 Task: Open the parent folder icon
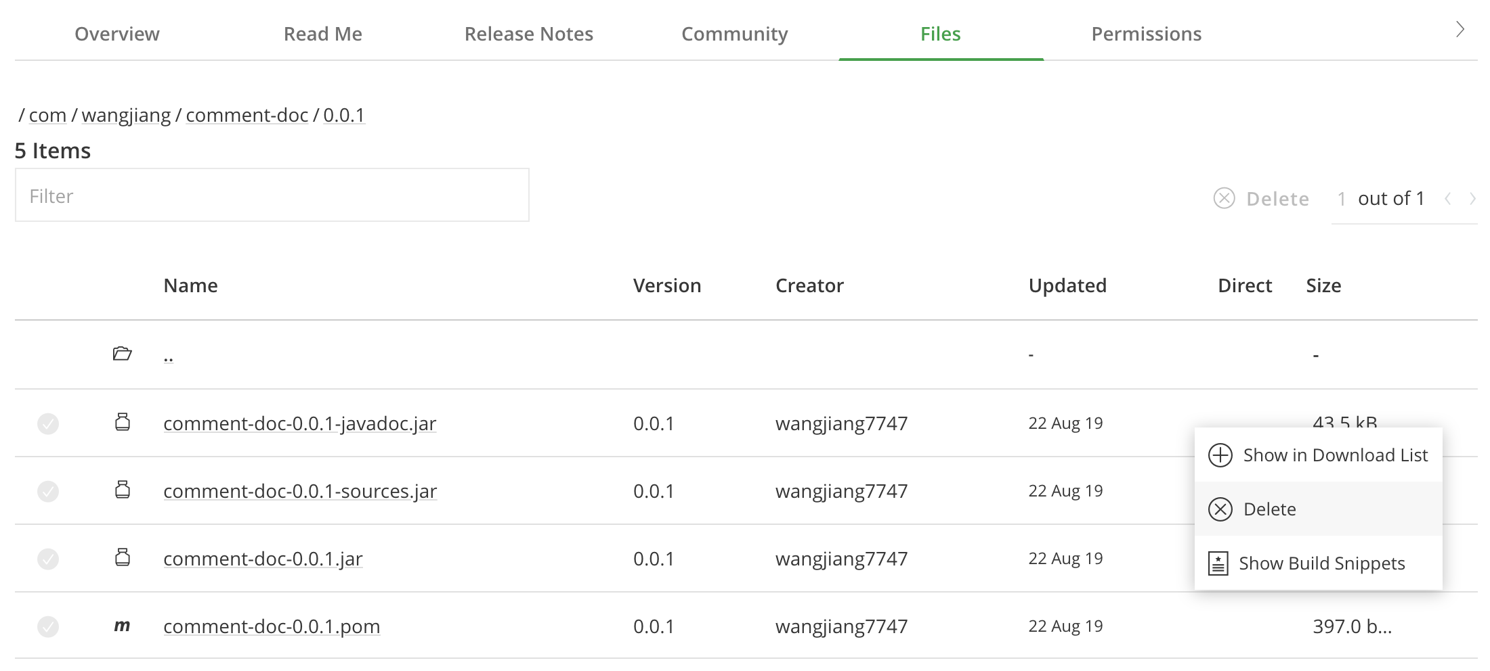(x=122, y=354)
